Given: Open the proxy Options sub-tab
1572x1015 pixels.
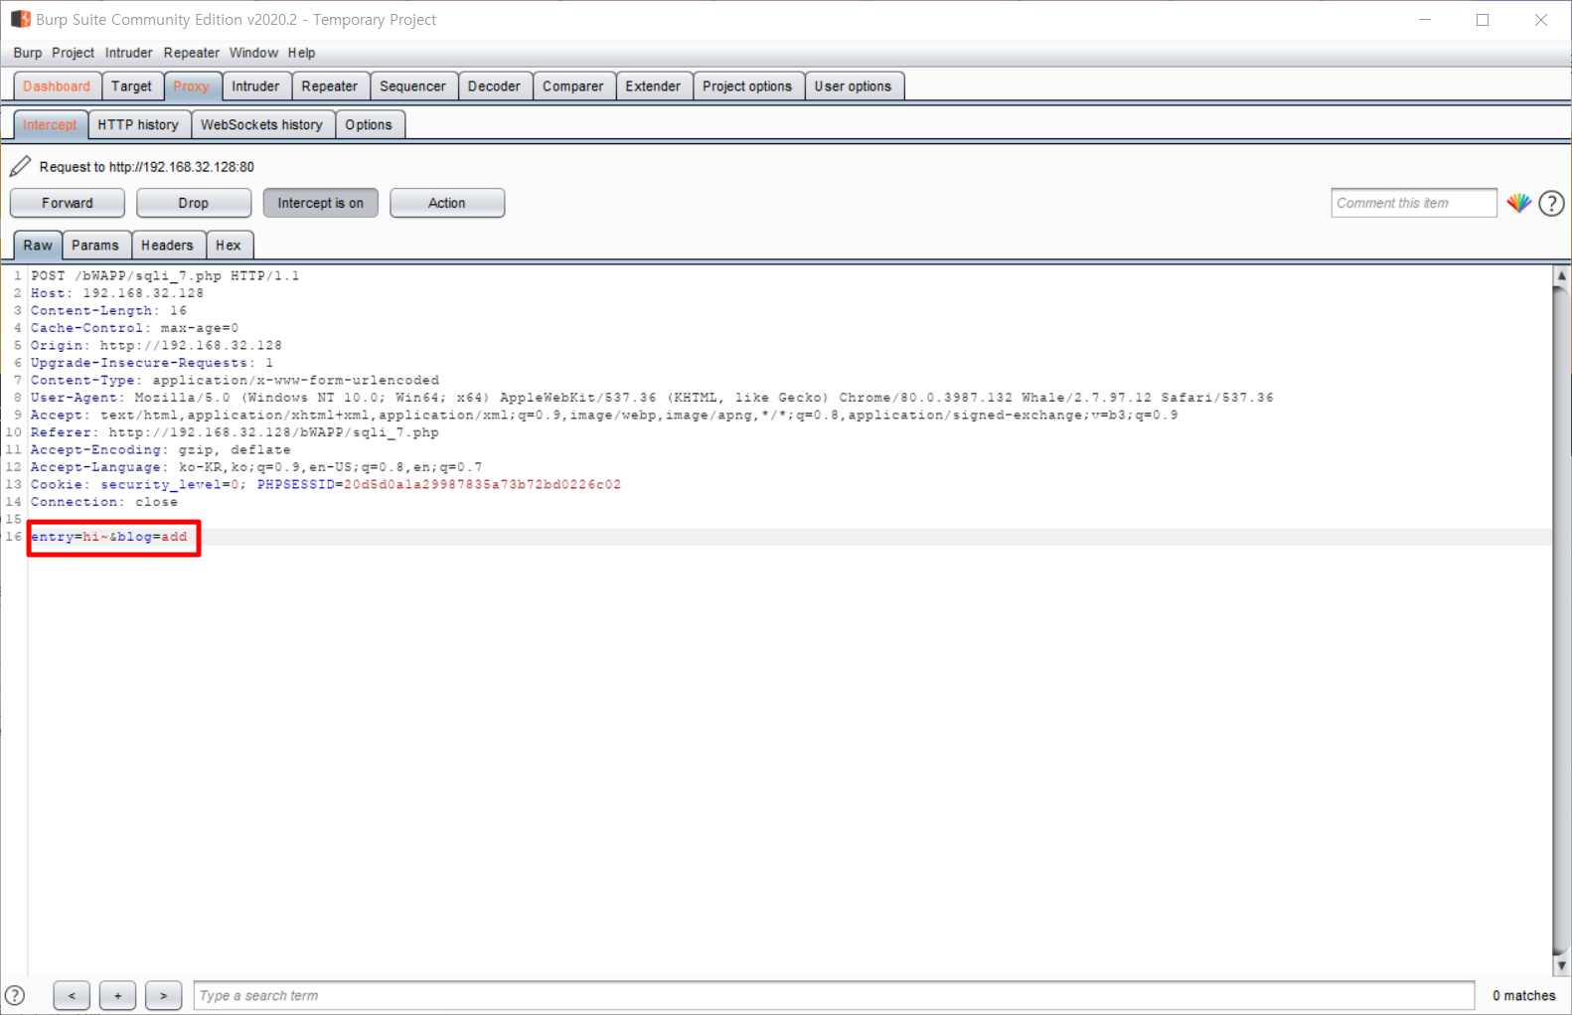Looking at the screenshot, I should pyautogui.click(x=369, y=124).
